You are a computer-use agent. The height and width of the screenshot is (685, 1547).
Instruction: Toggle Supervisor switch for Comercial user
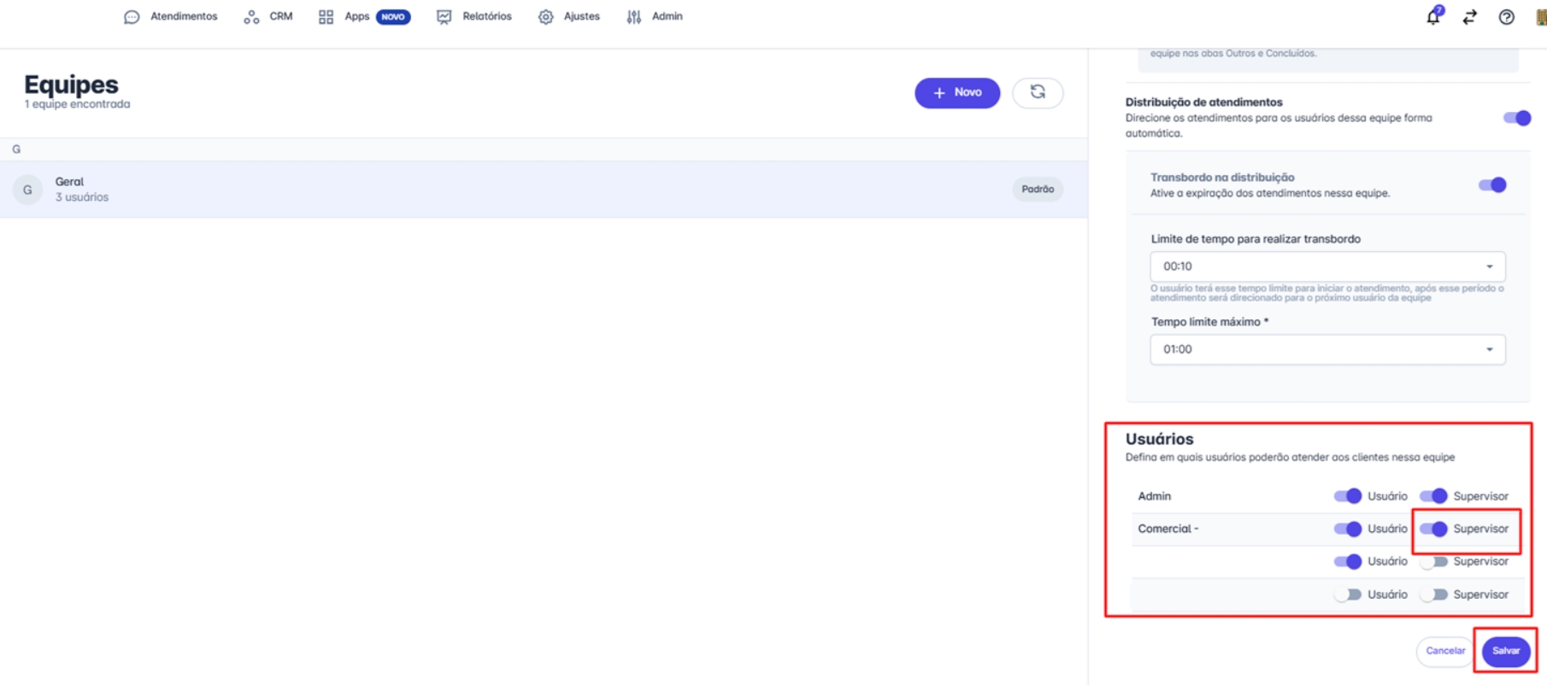[1433, 530]
